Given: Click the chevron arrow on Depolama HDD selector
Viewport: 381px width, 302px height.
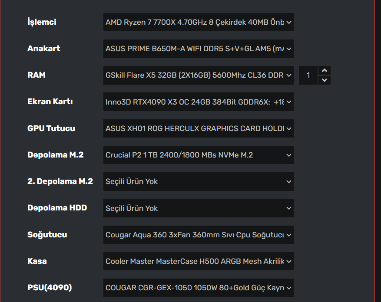Looking at the screenshot, I should [289, 208].
